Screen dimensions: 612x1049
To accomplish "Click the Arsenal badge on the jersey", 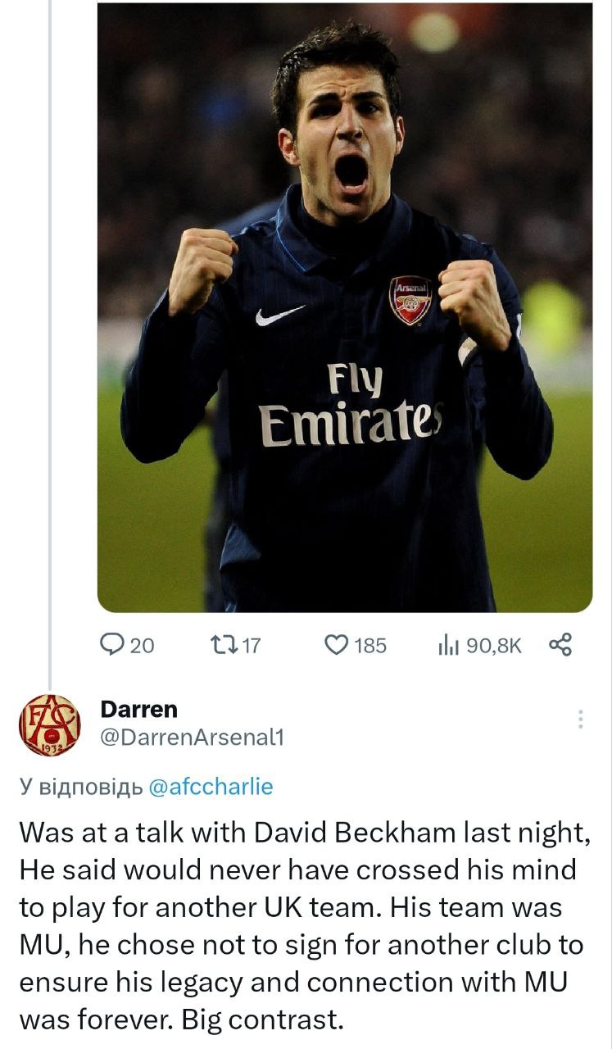I will click(x=410, y=301).
